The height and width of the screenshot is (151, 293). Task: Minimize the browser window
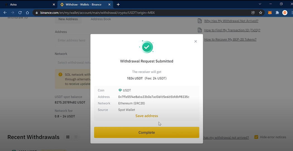click(271, 4)
